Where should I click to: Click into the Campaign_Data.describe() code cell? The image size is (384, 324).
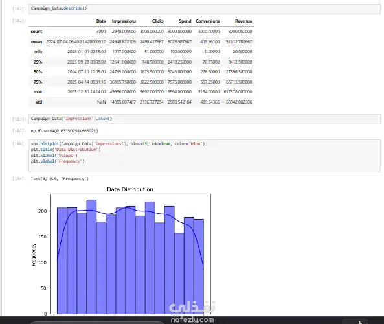[x=205, y=9]
